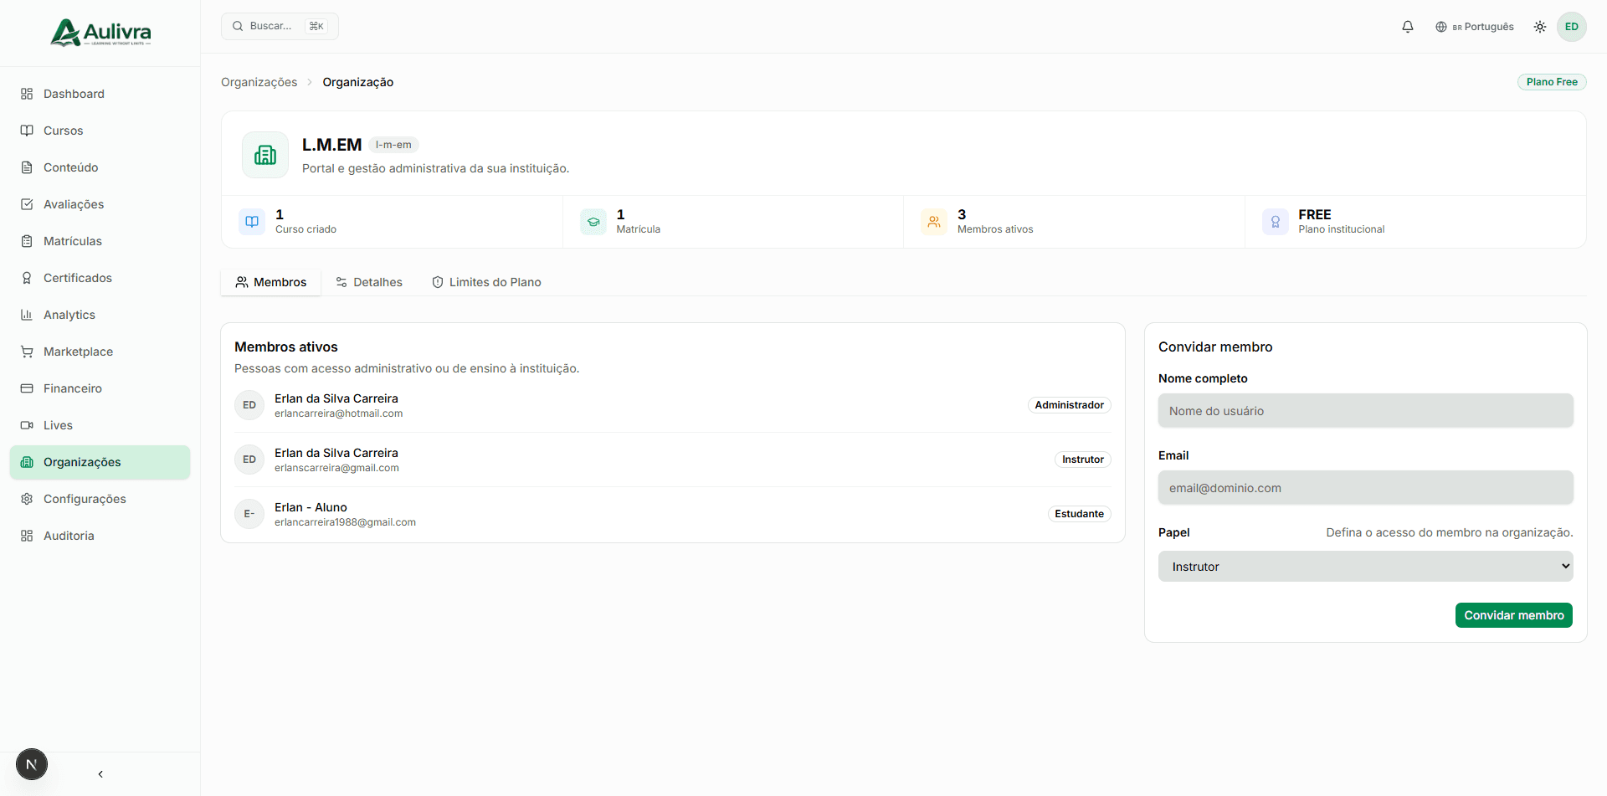The height and width of the screenshot is (796, 1607).
Task: Click the Organização breadcrumb text
Action: pos(357,82)
